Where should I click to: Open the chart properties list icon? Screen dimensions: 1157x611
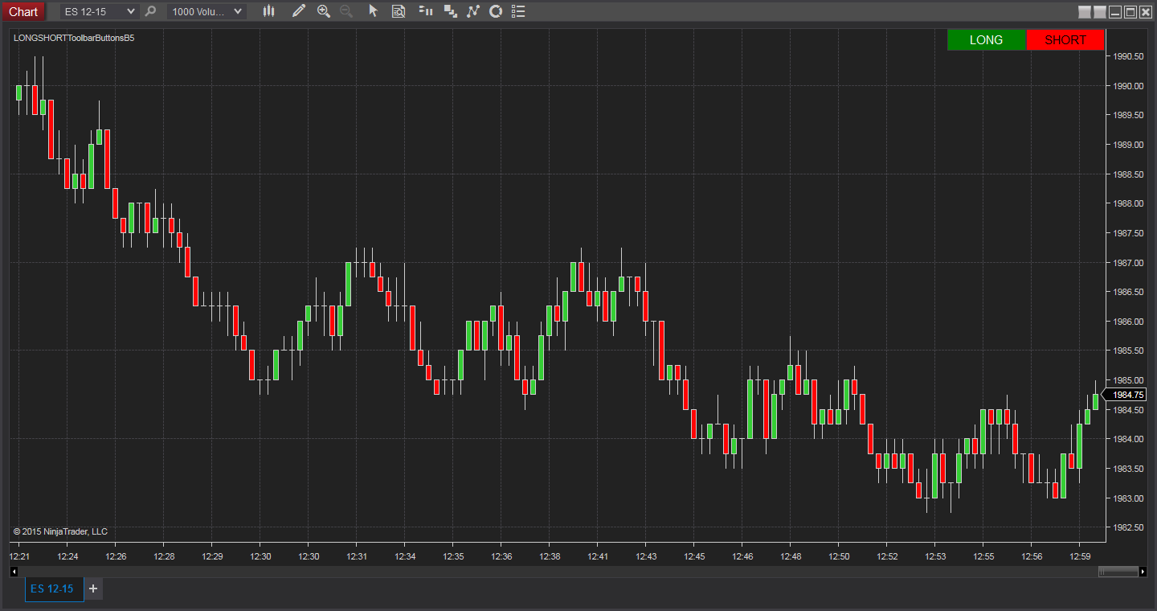tap(518, 11)
